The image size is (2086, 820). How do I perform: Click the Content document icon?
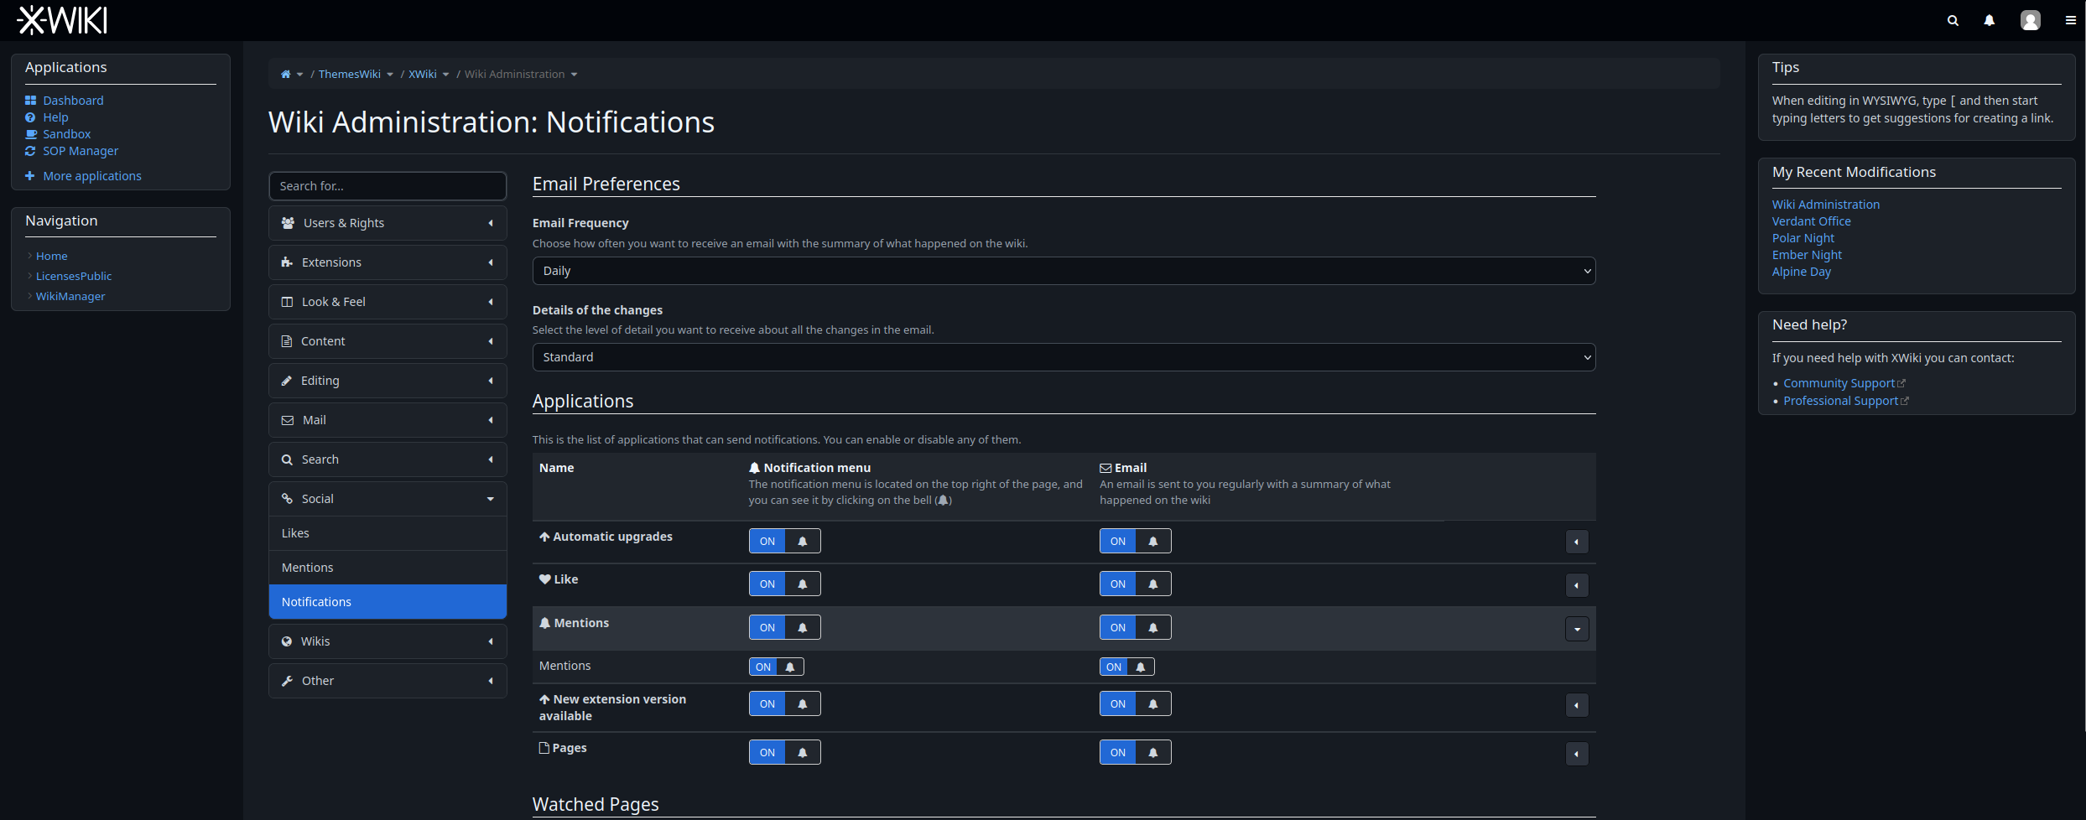(287, 341)
